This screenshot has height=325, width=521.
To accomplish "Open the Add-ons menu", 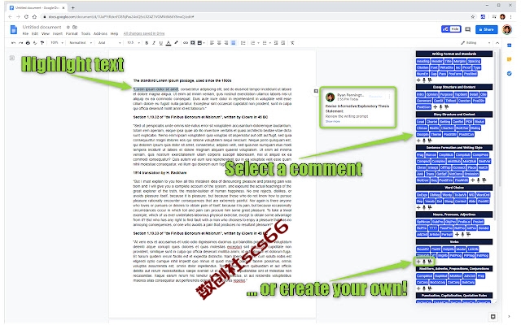I will click(x=100, y=33).
